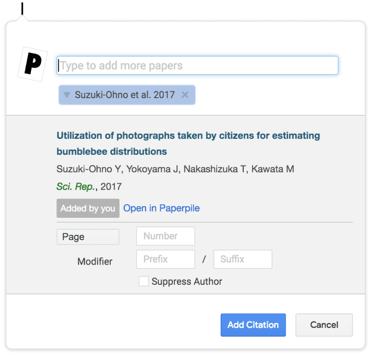Click the Prefix modifier field
Image resolution: width=372 pixels, height=355 pixels.
coord(165,259)
